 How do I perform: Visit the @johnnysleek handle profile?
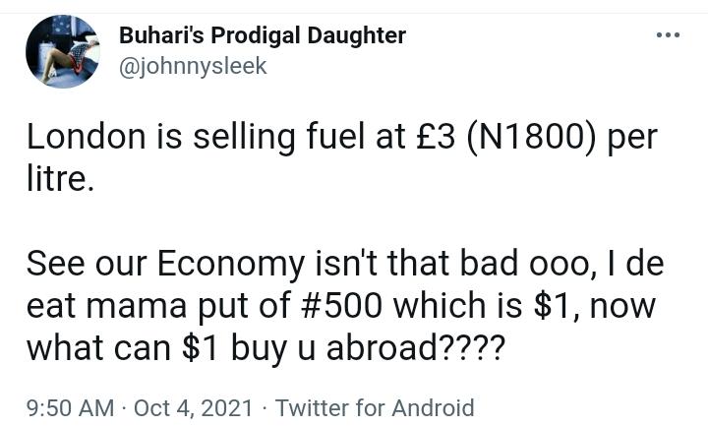pos(193,66)
